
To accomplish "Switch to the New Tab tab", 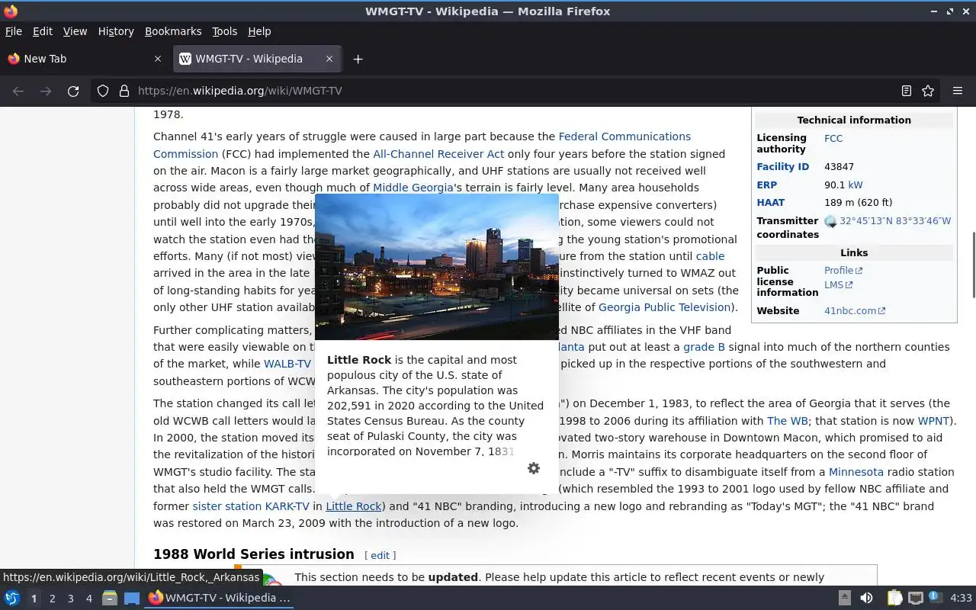I will (x=85, y=59).
